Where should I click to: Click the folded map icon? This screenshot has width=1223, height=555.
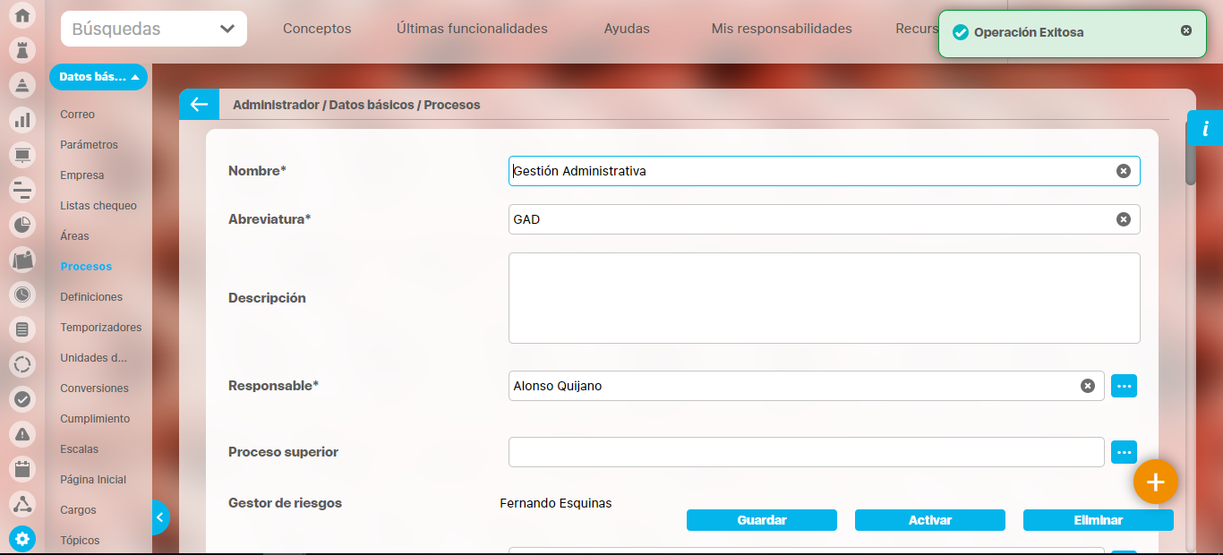click(x=22, y=260)
